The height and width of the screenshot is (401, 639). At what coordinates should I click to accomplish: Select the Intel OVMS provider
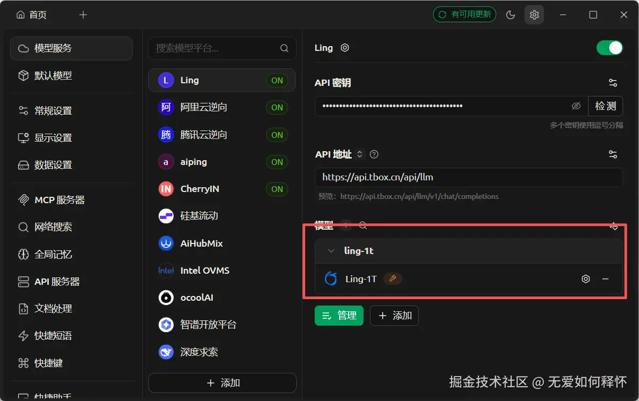pos(222,271)
